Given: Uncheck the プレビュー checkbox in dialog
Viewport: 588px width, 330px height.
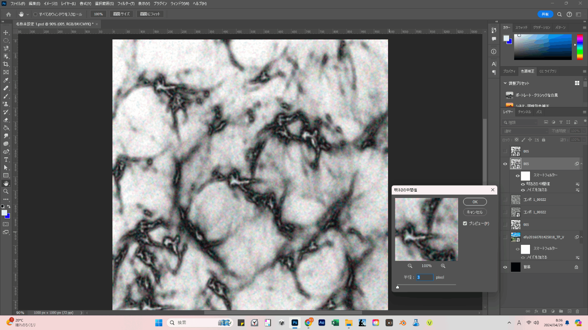Looking at the screenshot, I should pyautogui.click(x=465, y=223).
